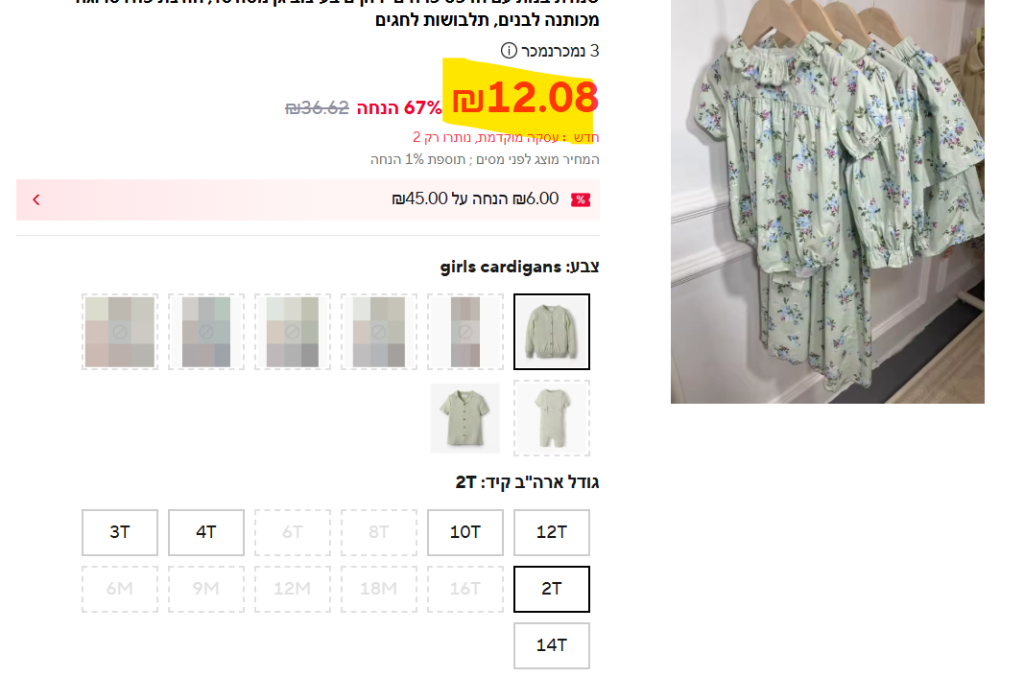
Task: Select the green cardigan color swatch
Action: (552, 332)
